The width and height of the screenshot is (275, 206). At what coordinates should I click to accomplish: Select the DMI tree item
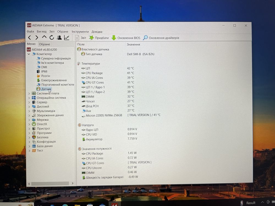[x=42, y=67]
